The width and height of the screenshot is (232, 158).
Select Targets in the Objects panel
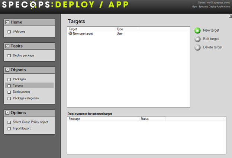point(29,86)
